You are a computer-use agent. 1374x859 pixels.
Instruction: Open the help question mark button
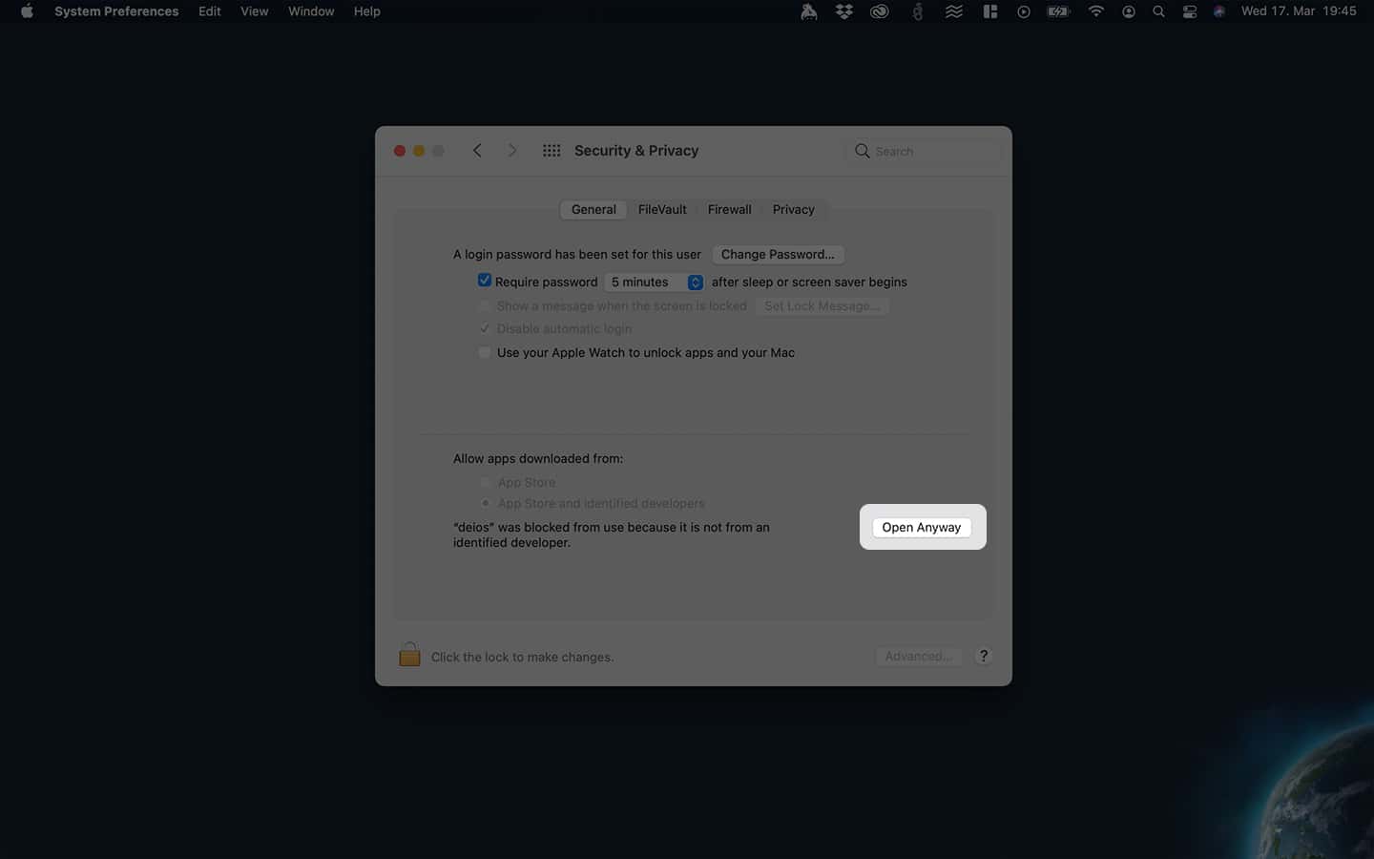point(984,656)
